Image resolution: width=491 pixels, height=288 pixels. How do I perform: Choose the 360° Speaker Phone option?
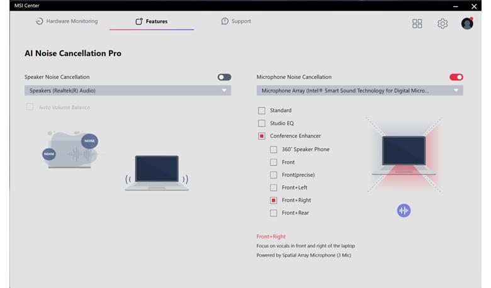273,150
